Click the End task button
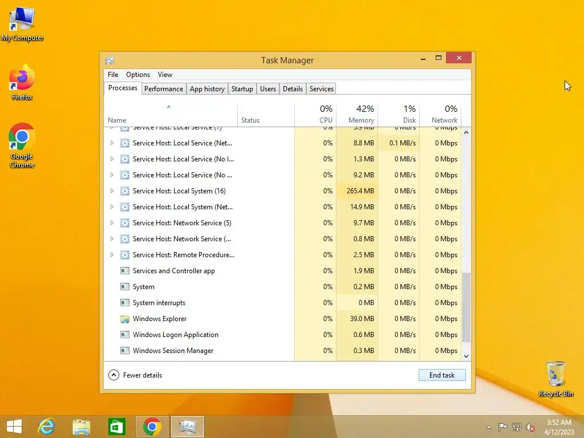 click(x=442, y=375)
